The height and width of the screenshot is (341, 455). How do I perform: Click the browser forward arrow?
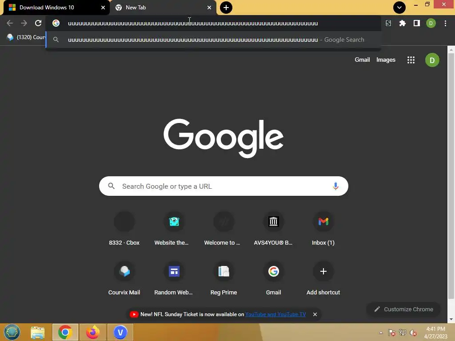24,23
